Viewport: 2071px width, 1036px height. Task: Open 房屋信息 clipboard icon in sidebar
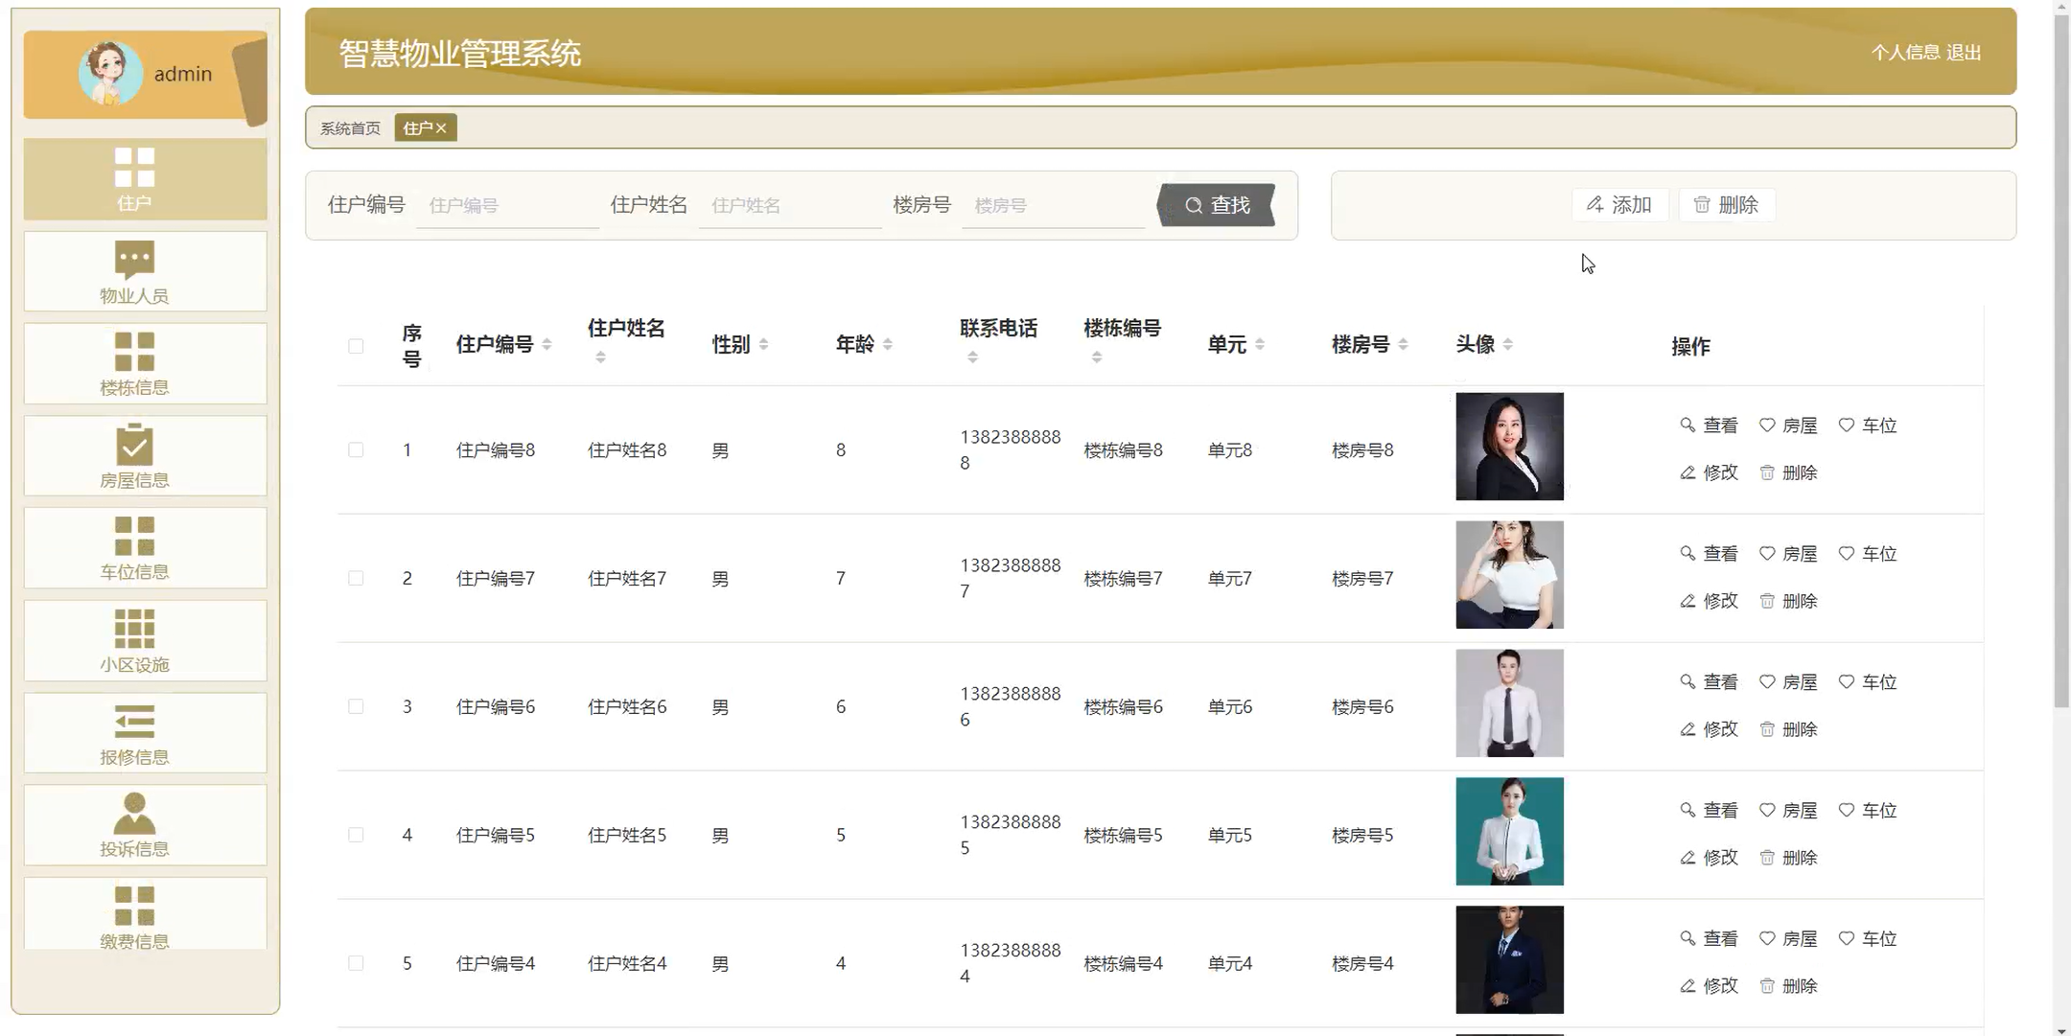coord(134,445)
